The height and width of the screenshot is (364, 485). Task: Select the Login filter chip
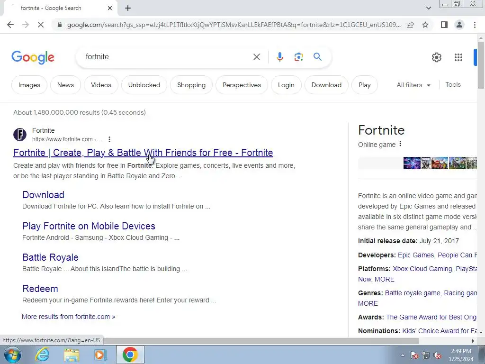coord(286,85)
